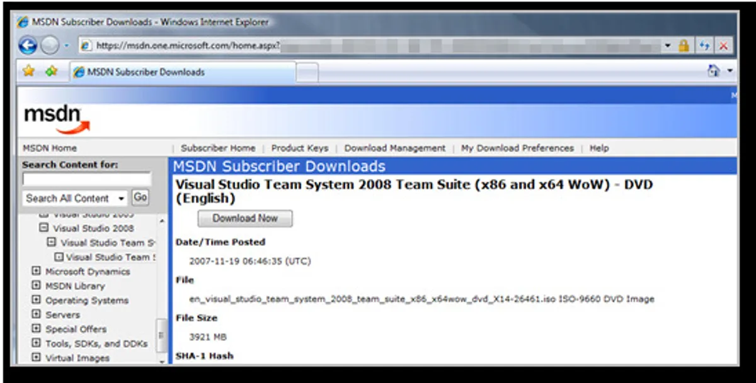756x383 pixels.
Task: Open Download Management menu item
Action: click(x=395, y=148)
